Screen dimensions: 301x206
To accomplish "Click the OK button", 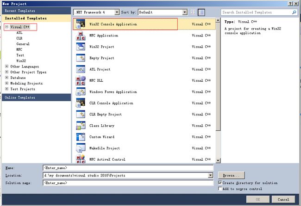I will 258,199.
